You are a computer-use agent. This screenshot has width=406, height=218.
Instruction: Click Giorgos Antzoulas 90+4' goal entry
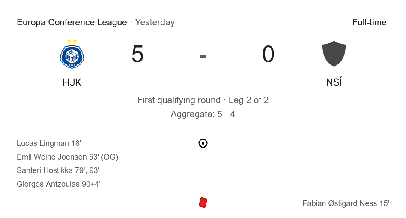click(x=59, y=184)
